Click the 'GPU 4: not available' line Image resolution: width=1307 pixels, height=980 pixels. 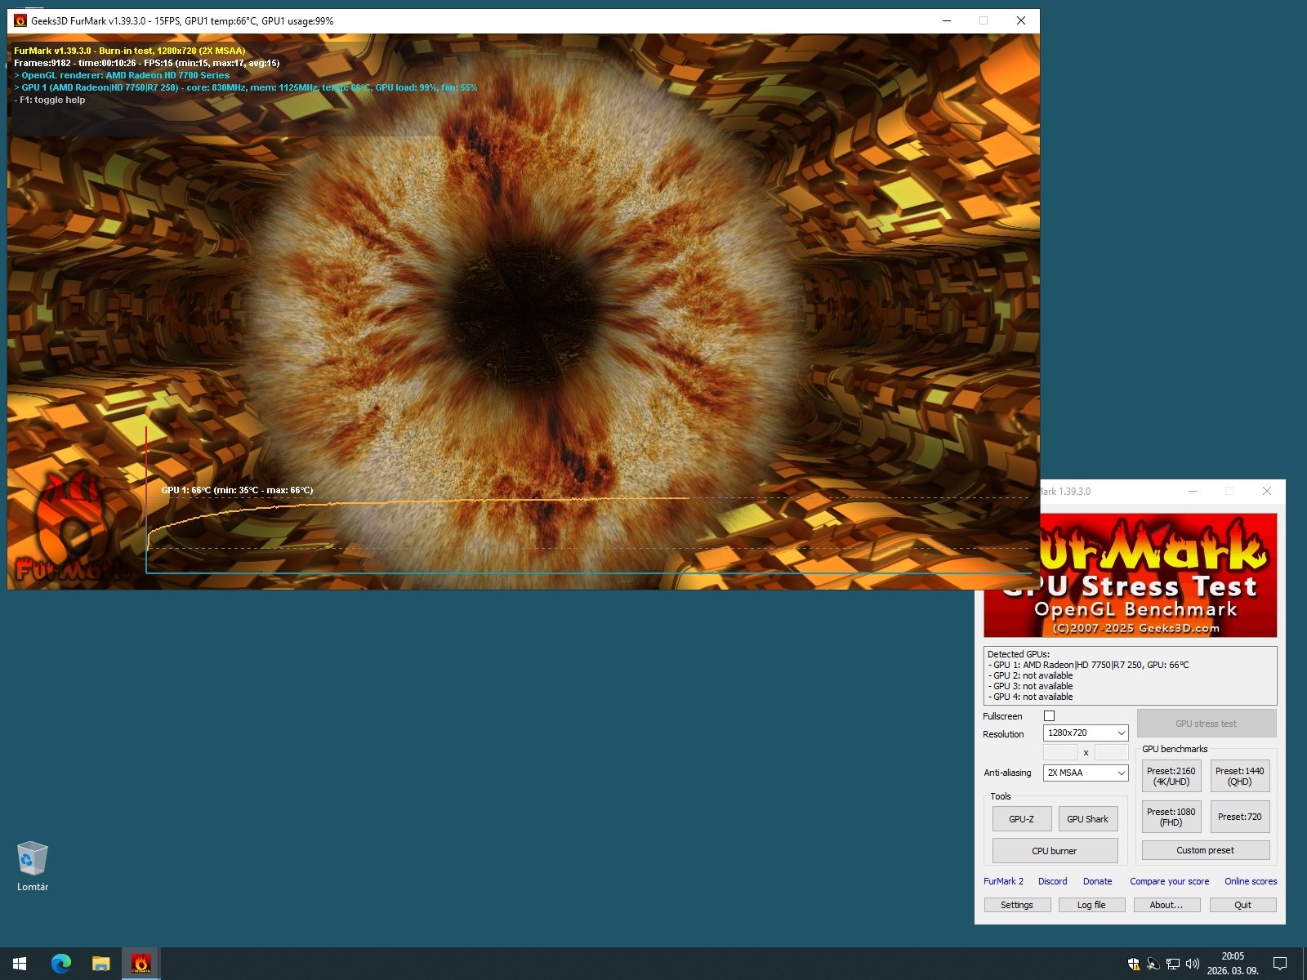[1031, 697]
